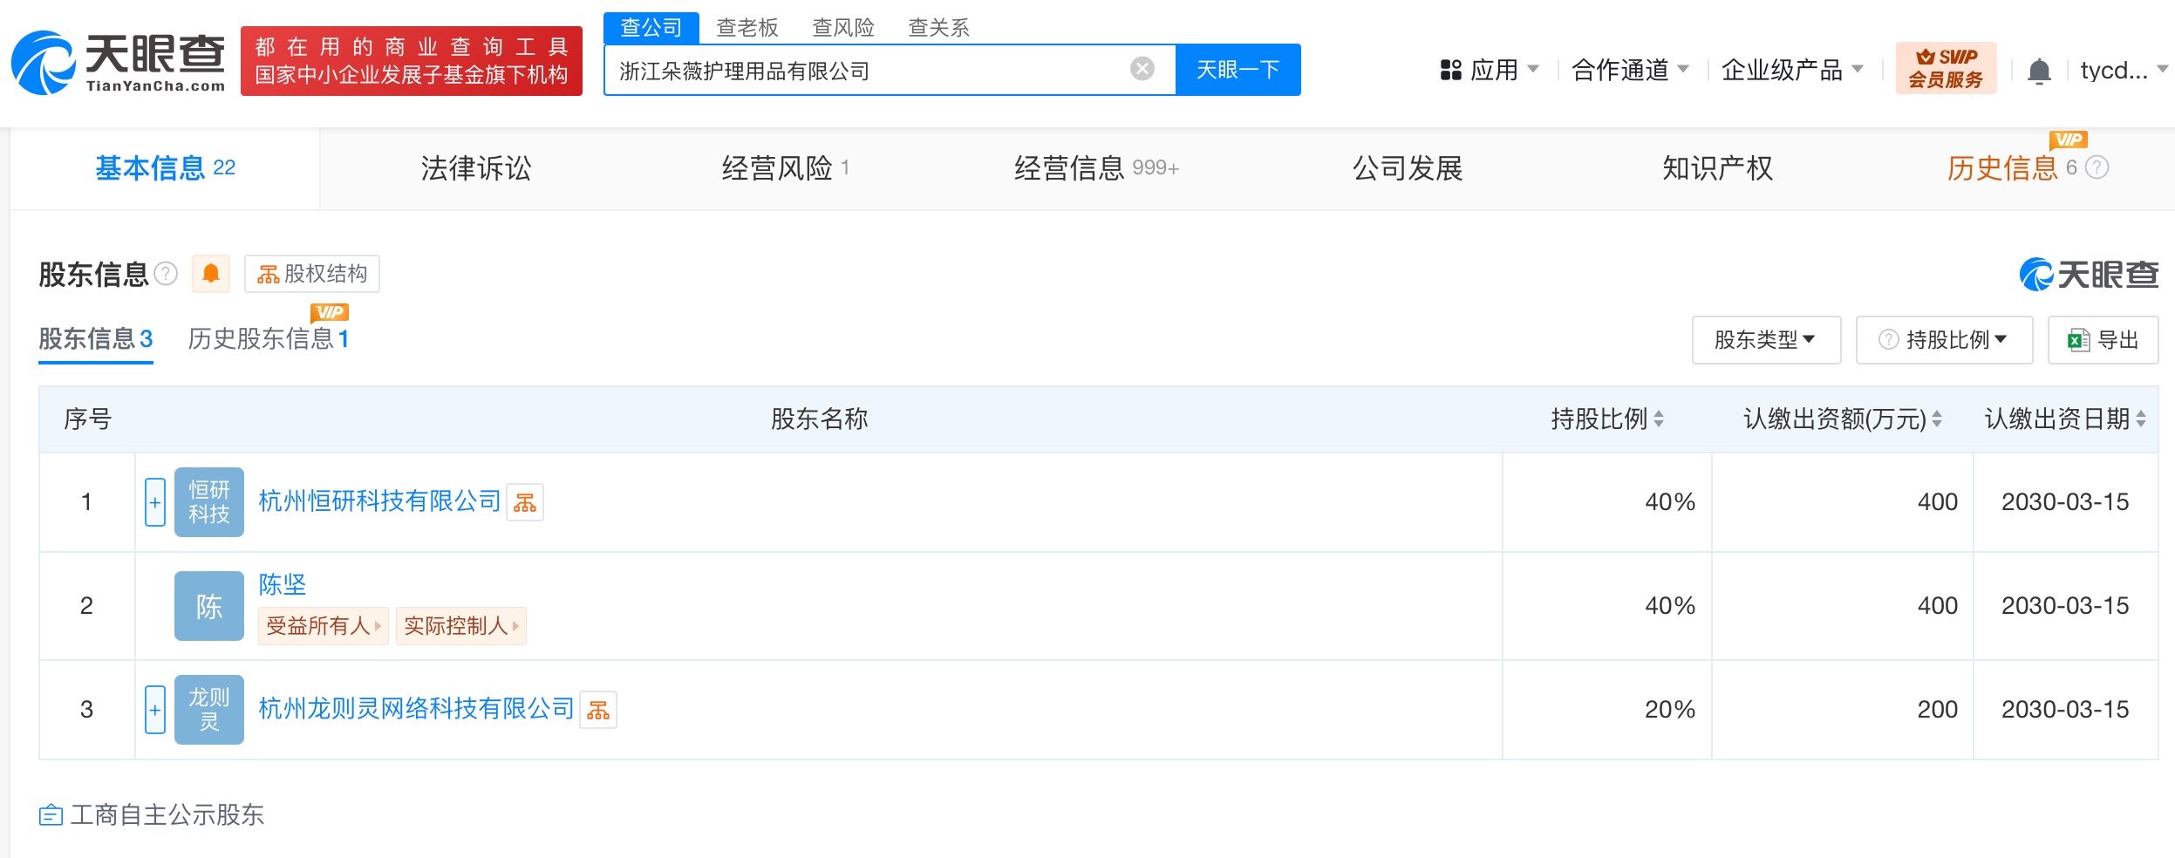2175x858 pixels.
Task: Select the 查关系 search tab
Action: [x=939, y=28]
